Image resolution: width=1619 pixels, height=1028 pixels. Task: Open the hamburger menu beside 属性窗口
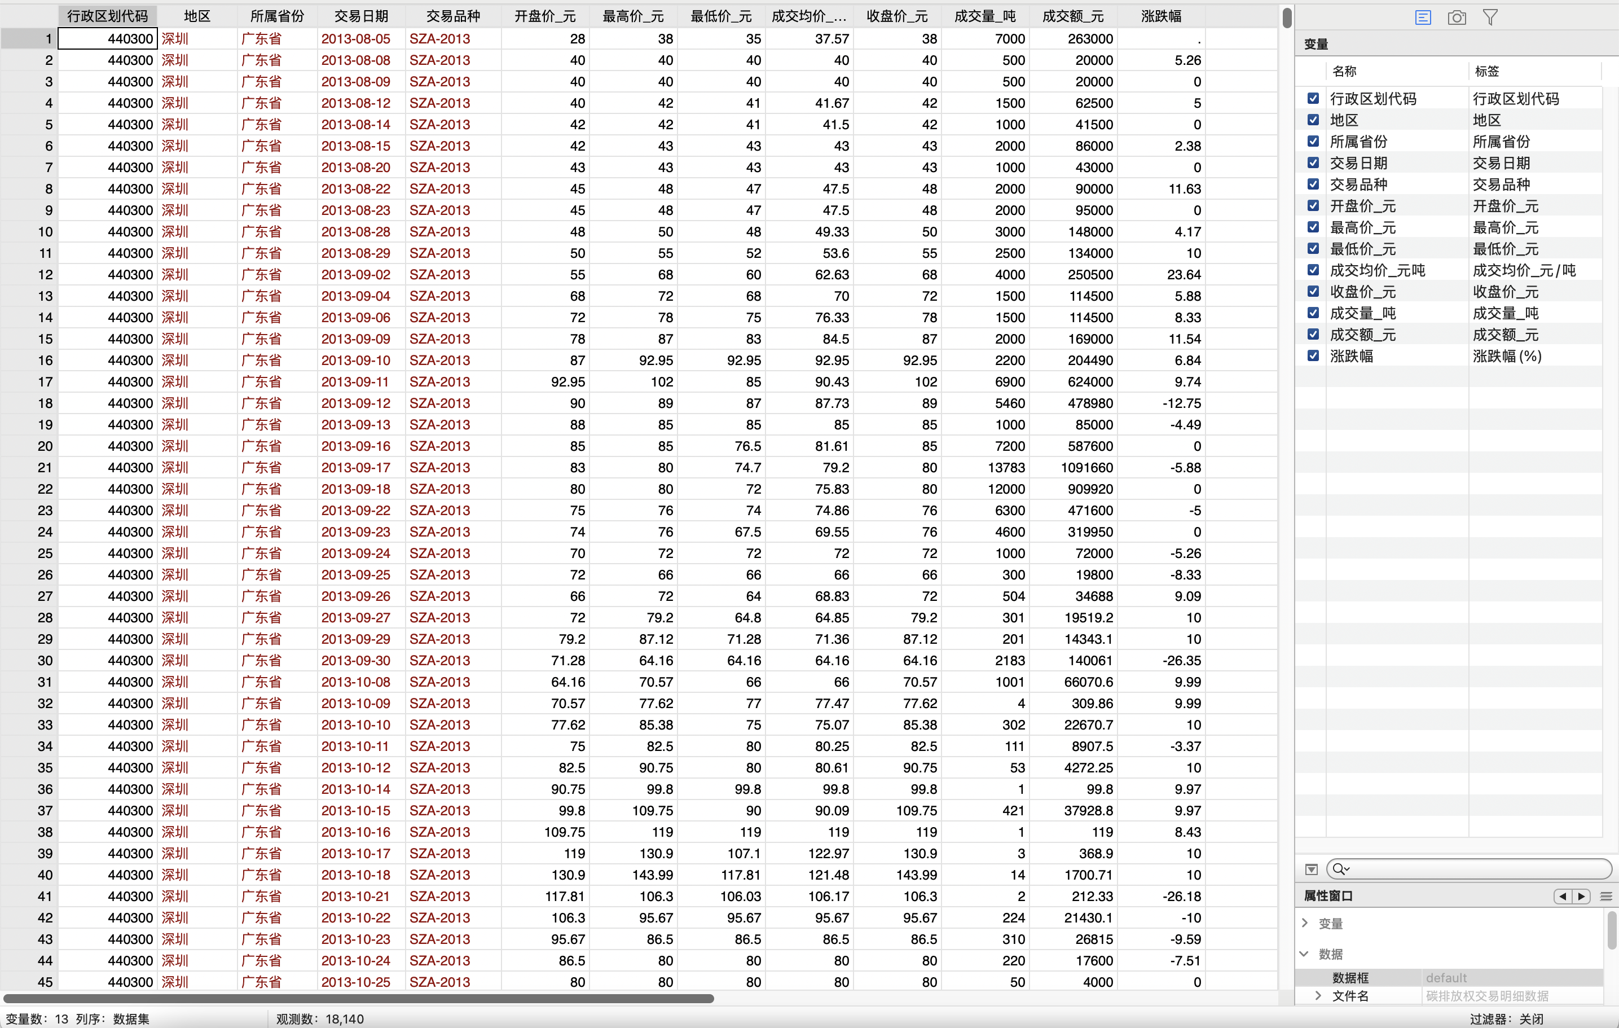(1606, 896)
